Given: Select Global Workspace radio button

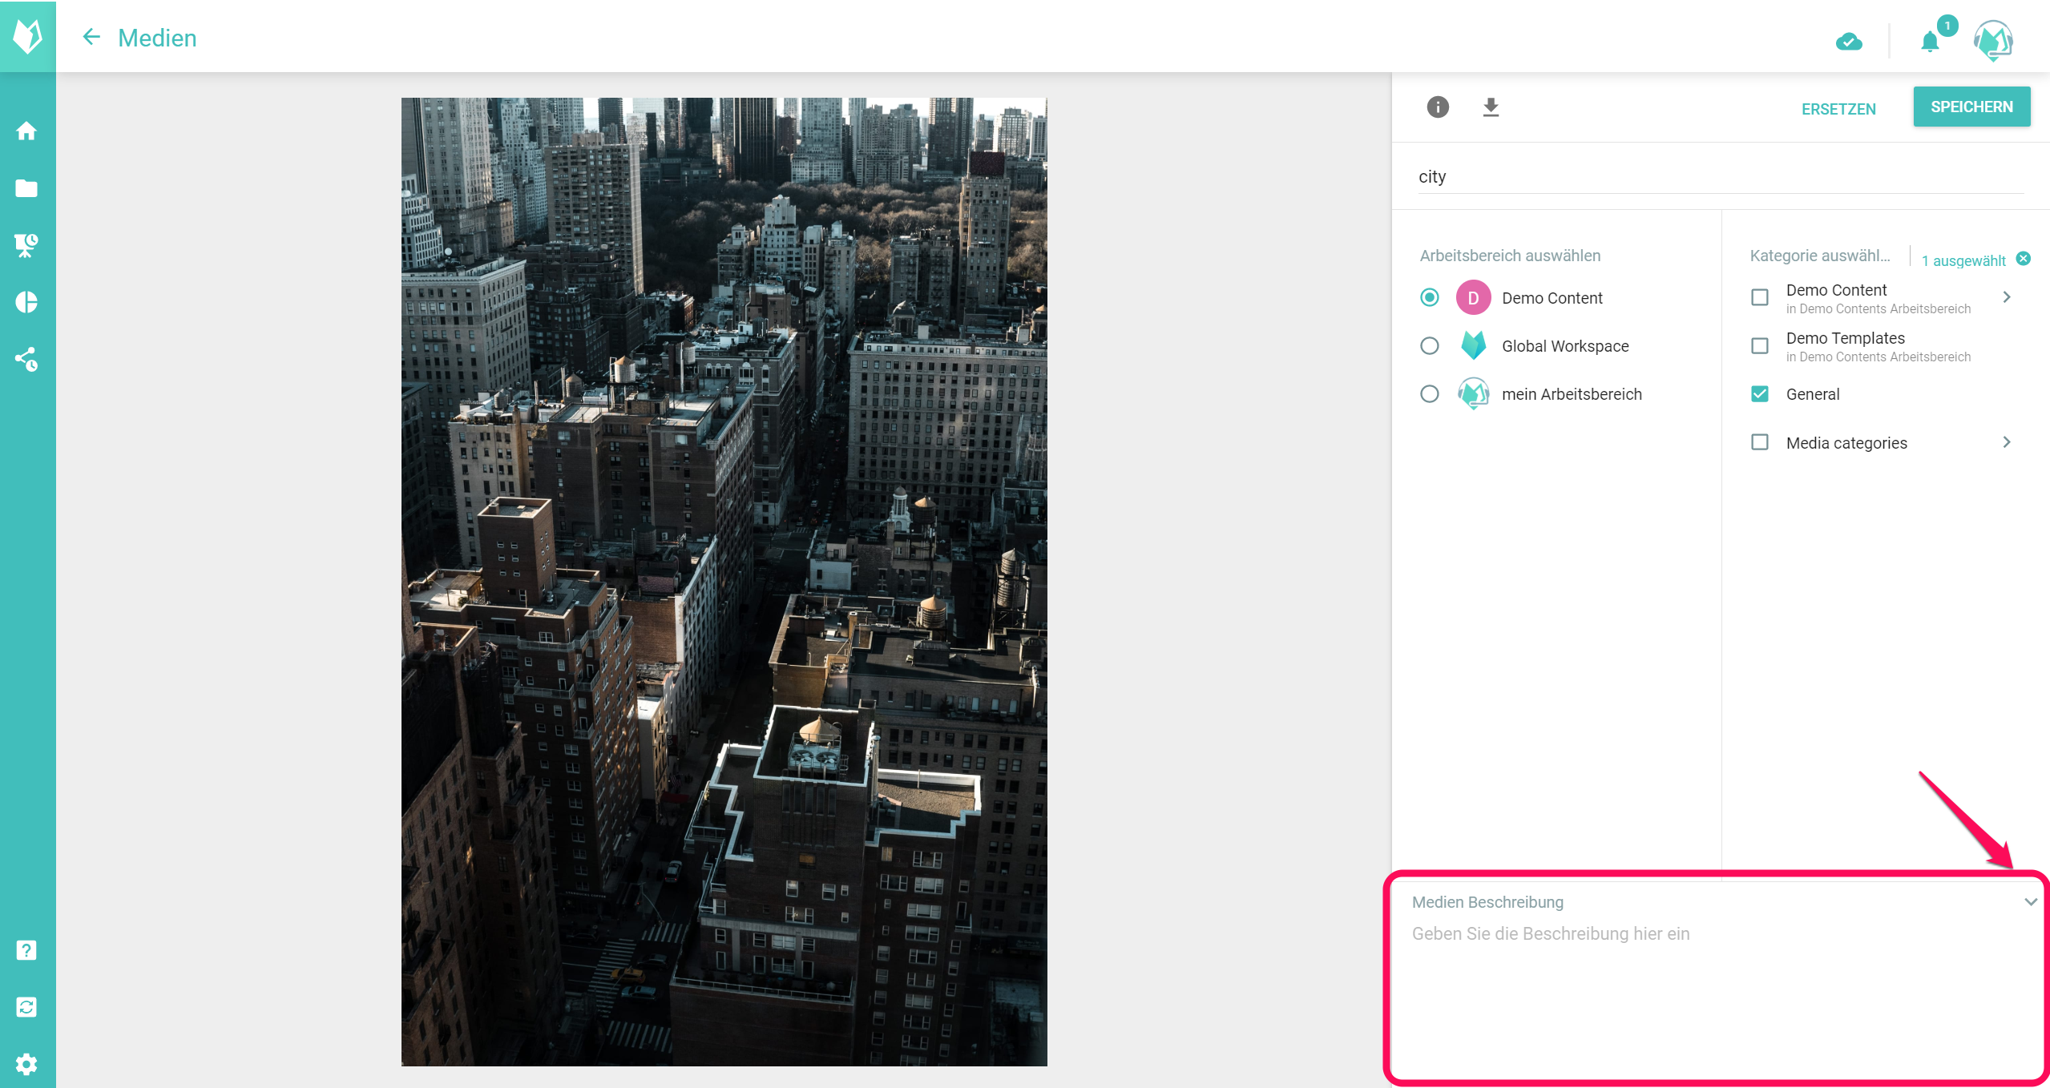Looking at the screenshot, I should click(1429, 346).
